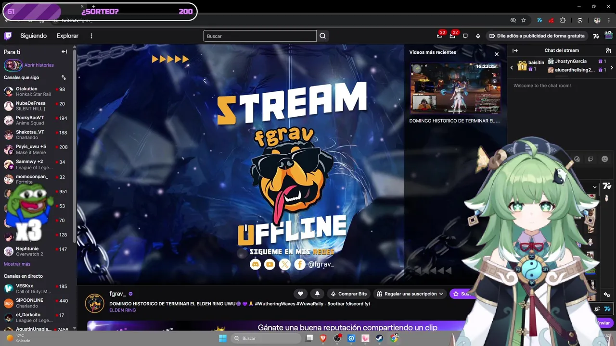Go to the Explorar tab
Viewport: 616px width, 346px height.
[67, 36]
